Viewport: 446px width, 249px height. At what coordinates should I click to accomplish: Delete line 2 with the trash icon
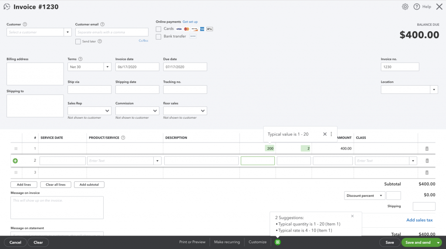coord(427,161)
